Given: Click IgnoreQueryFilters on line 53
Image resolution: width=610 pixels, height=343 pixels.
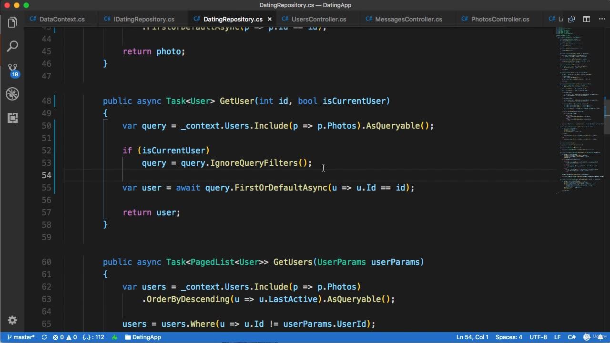Looking at the screenshot, I should (x=254, y=163).
